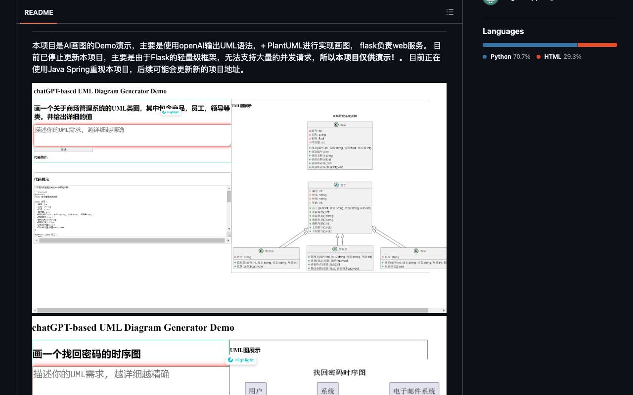633x395 pixels.
Task: Click the green C icon of 商品 class
Action: pyautogui.click(x=336, y=125)
